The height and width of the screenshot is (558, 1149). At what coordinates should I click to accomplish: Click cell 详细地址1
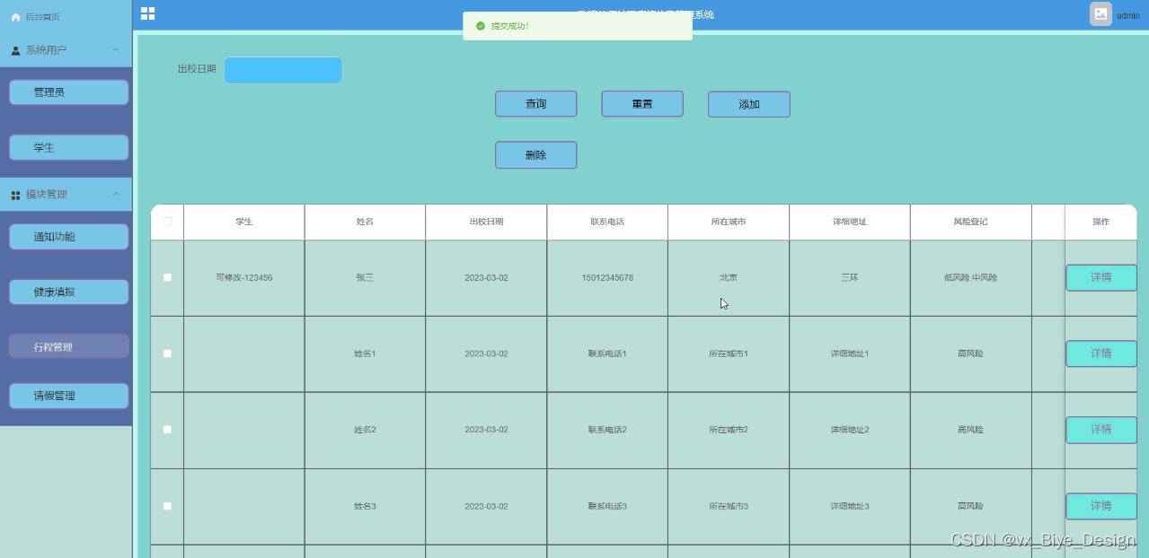[x=850, y=353]
